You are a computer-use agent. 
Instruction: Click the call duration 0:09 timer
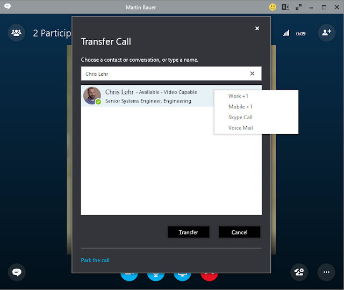coord(300,33)
